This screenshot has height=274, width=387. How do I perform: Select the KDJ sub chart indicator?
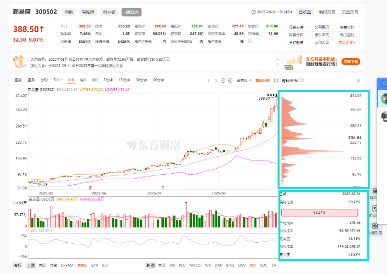182,265
